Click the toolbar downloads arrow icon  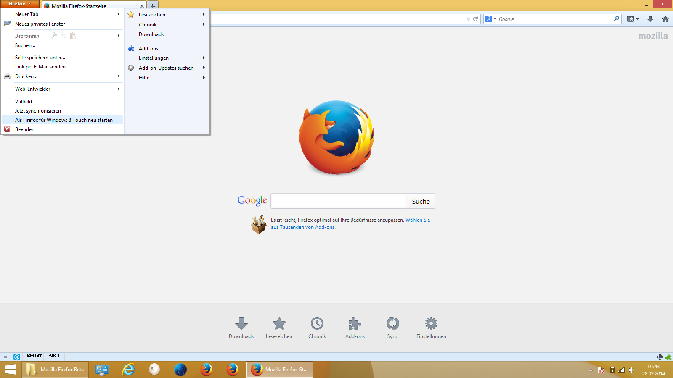point(650,19)
